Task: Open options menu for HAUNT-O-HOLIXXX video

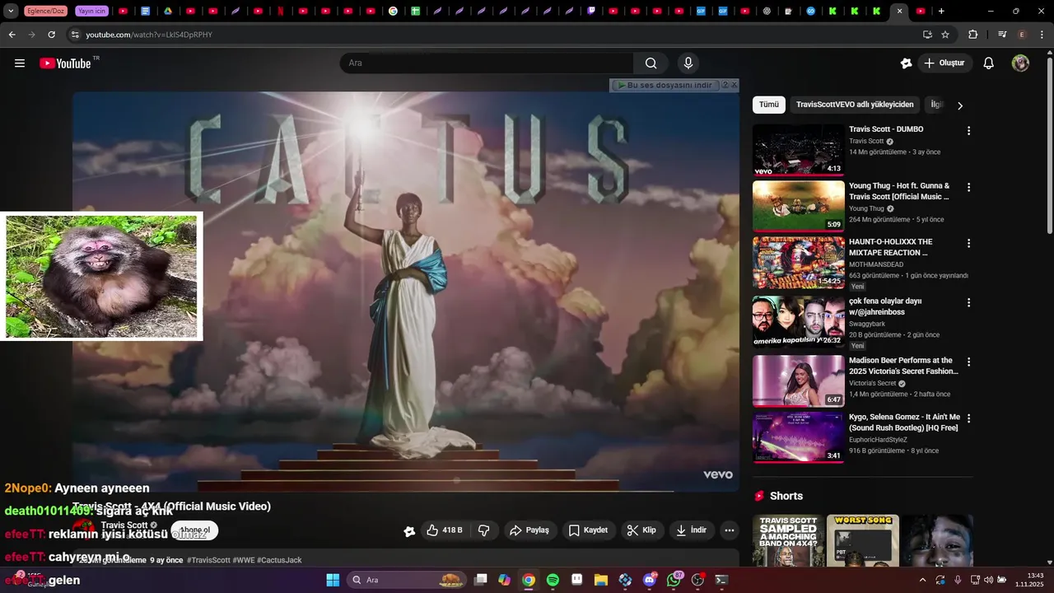Action: 968,243
